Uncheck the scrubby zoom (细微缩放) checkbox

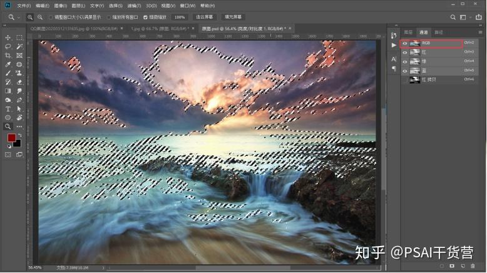tap(145, 18)
